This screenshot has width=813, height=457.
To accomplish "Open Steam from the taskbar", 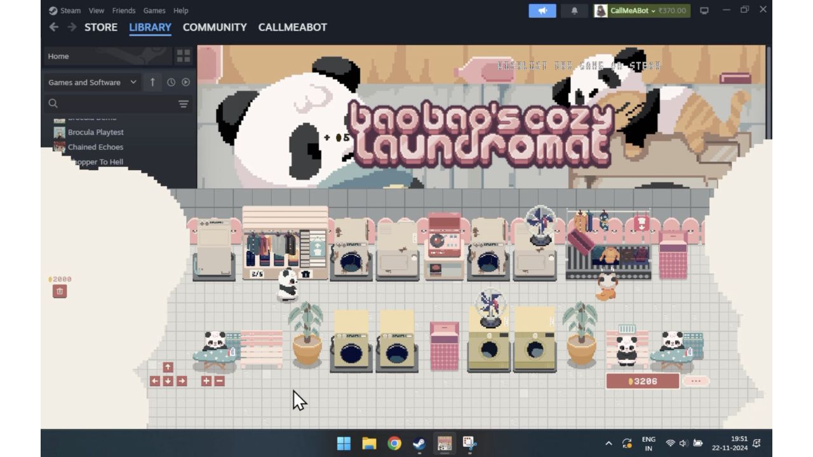I will (419, 443).
